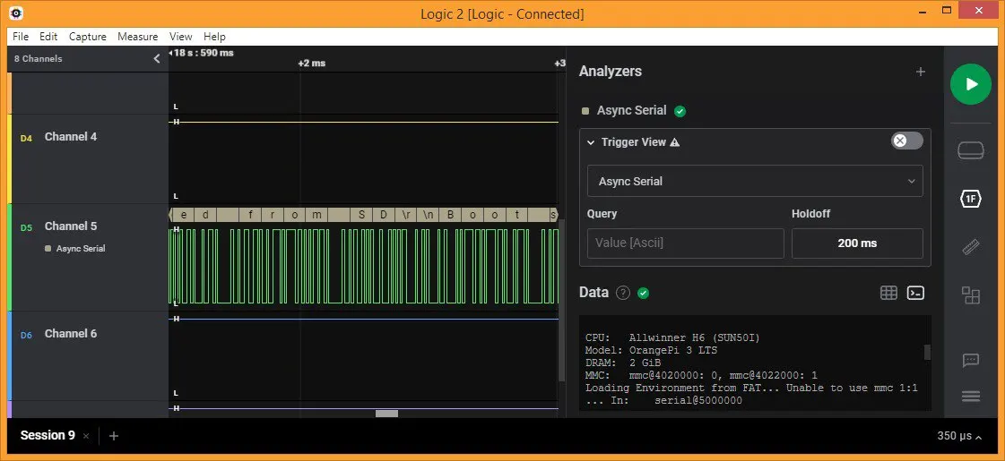
Task: Open the Measurements ruler icon in sidebar
Action: (x=970, y=247)
